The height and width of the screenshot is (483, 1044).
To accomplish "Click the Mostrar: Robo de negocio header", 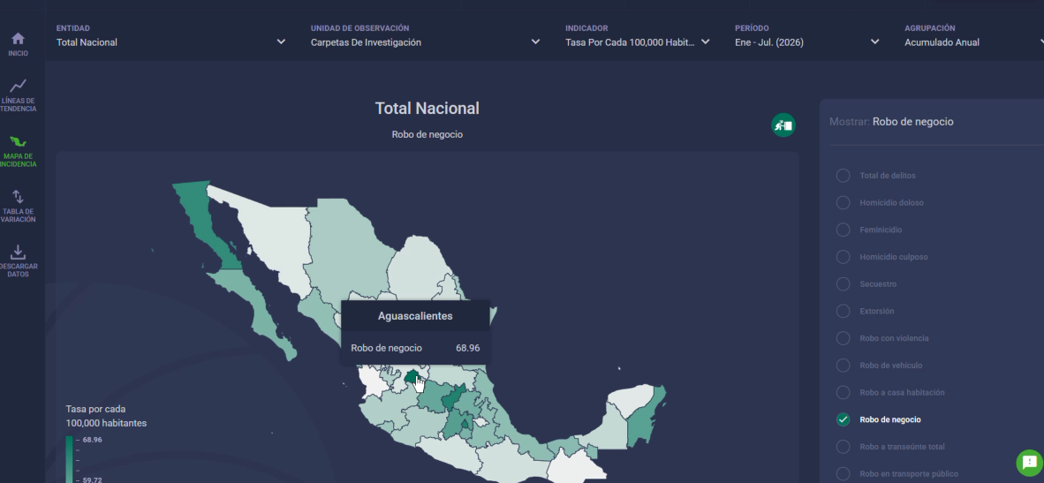I will pyautogui.click(x=891, y=122).
